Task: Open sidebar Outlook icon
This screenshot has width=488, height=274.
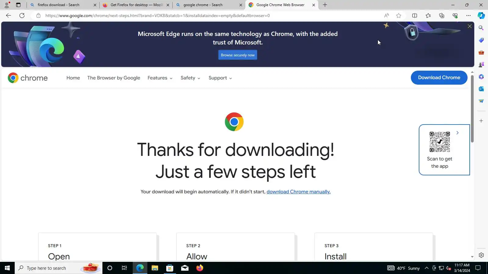Action: [481, 89]
